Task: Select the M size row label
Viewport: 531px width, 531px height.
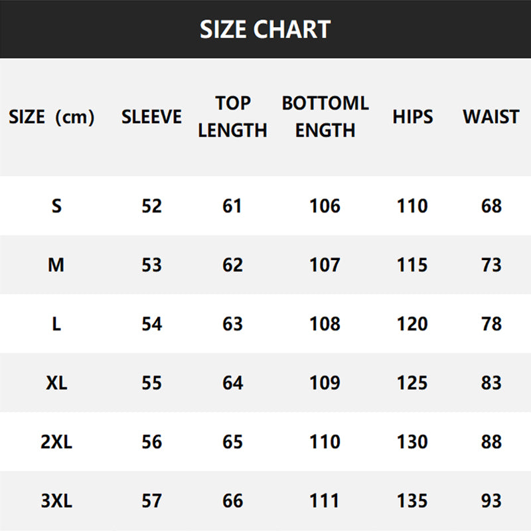Action: click(x=56, y=265)
